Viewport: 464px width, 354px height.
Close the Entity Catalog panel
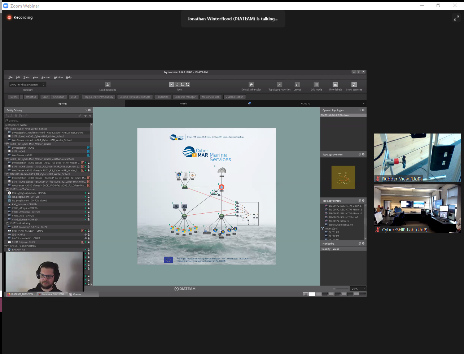coord(89,110)
